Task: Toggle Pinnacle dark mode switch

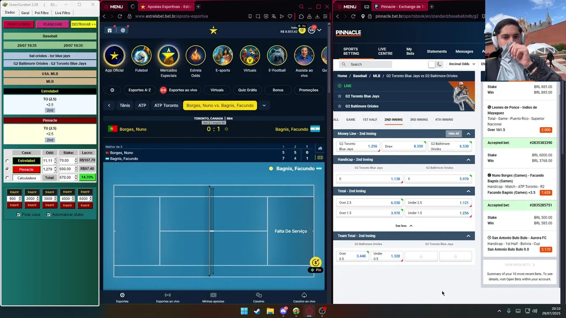Action: [x=436, y=64]
